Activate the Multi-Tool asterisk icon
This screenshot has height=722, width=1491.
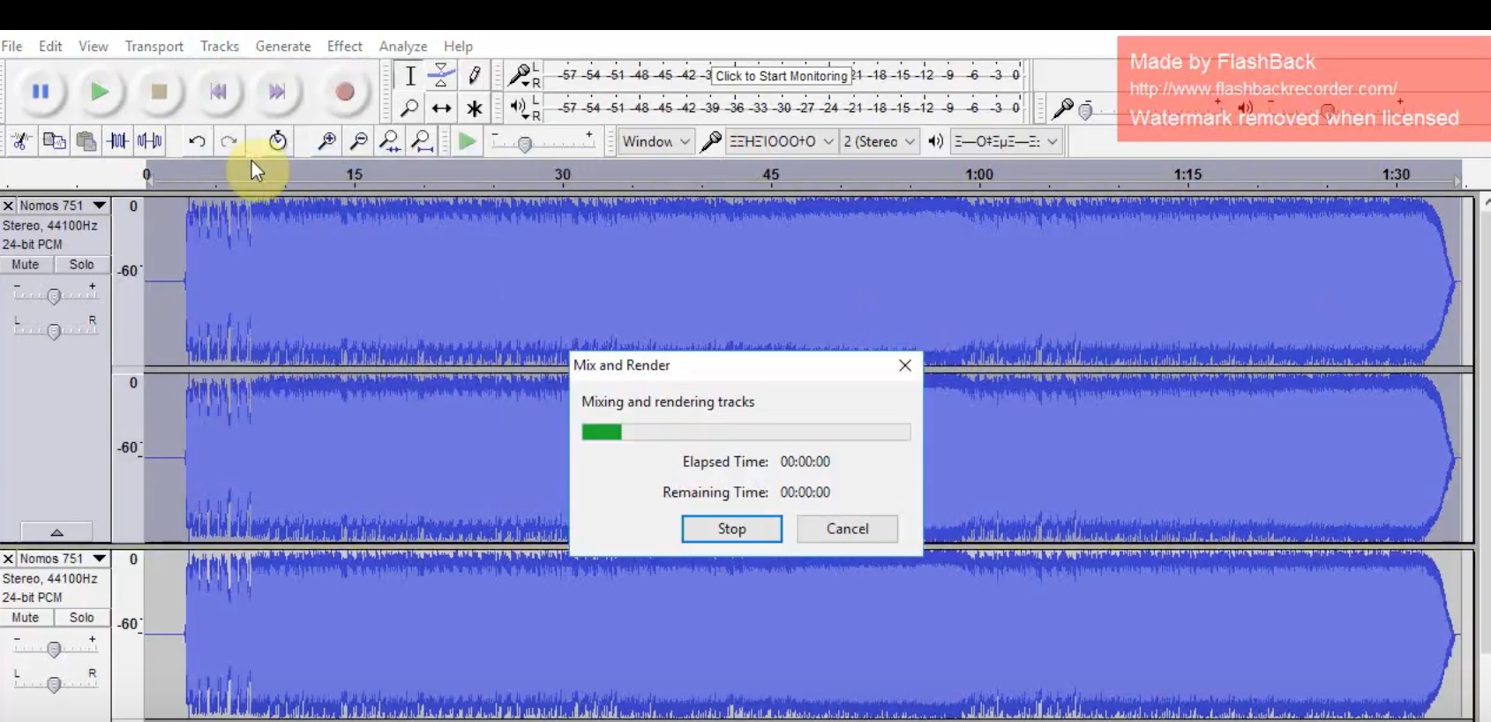click(x=474, y=109)
